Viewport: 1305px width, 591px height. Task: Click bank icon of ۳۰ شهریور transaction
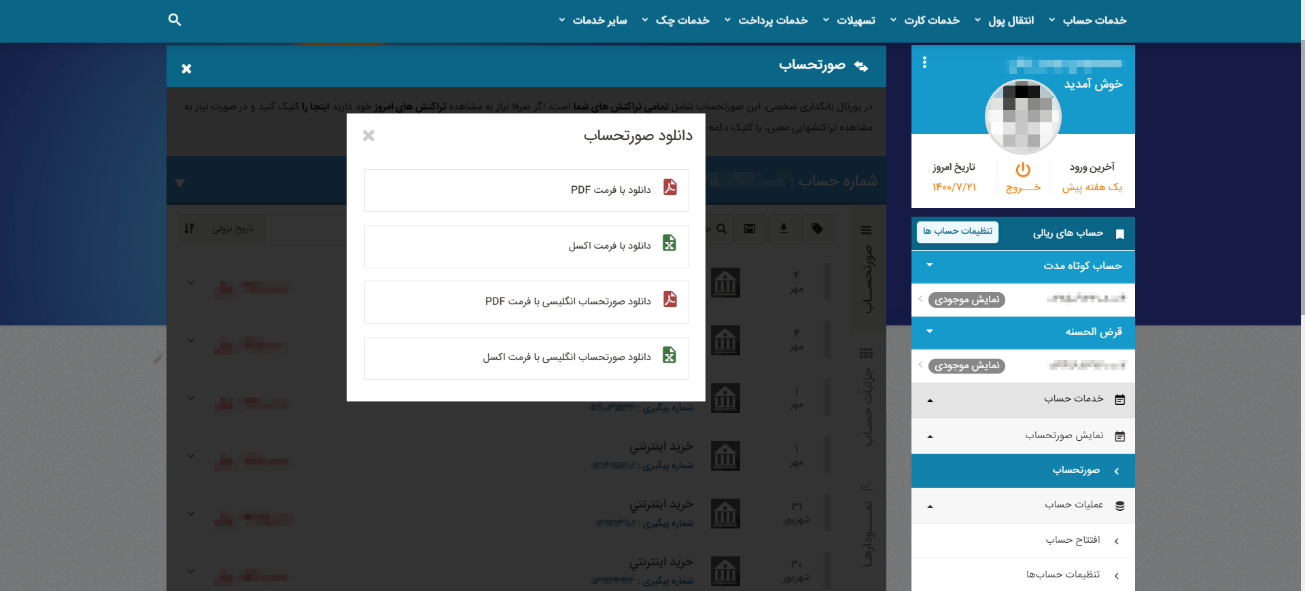[x=725, y=572]
